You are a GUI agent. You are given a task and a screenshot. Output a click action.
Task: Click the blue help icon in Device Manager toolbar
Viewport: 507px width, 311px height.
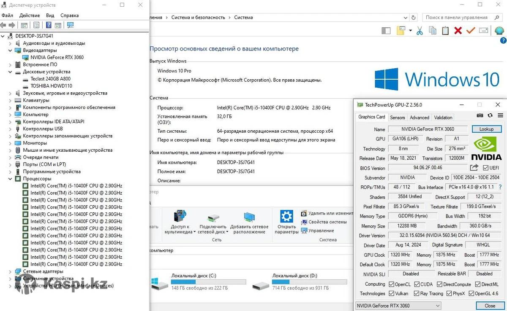[x=49, y=25]
